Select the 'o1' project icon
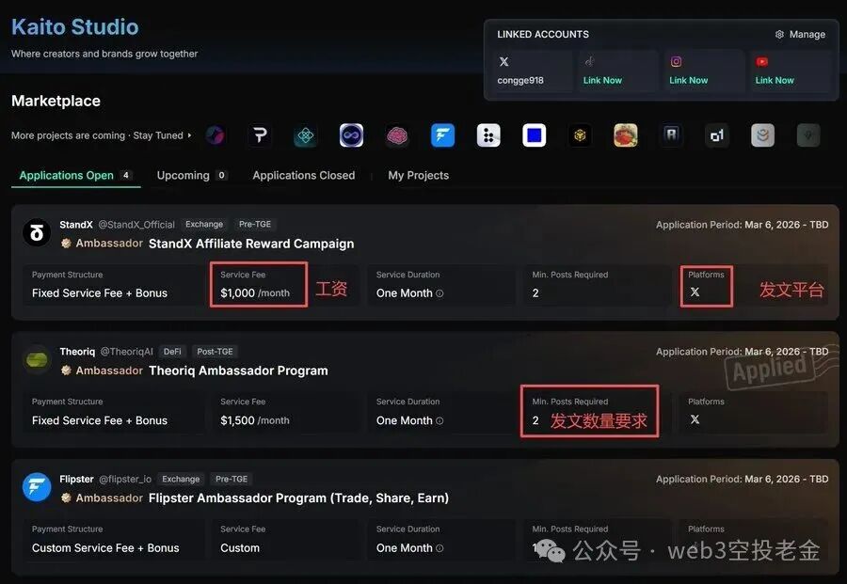Image resolution: width=847 pixels, height=584 pixels. pos(717,134)
